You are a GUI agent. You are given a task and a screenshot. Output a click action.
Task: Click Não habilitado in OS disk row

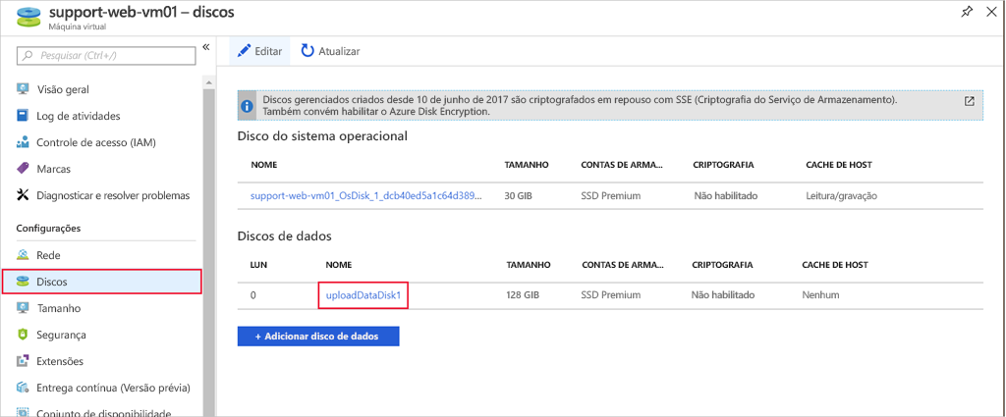[x=726, y=195]
